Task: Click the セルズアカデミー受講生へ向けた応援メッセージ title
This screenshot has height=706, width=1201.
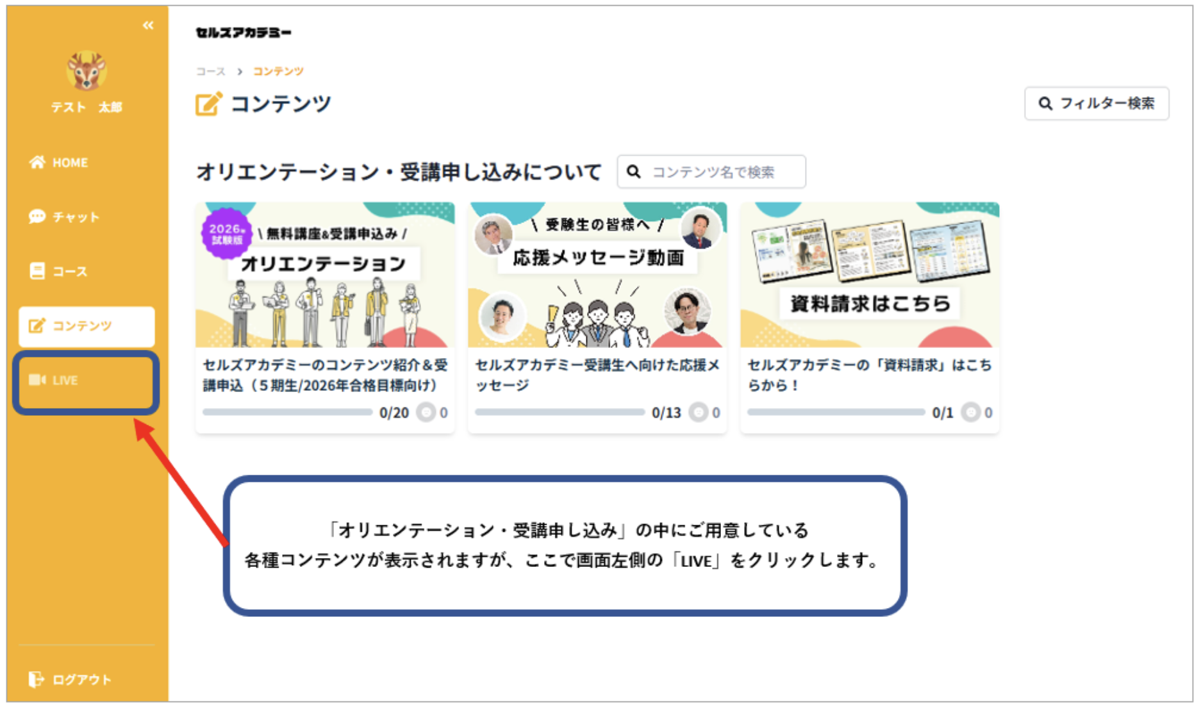Action: point(597,375)
